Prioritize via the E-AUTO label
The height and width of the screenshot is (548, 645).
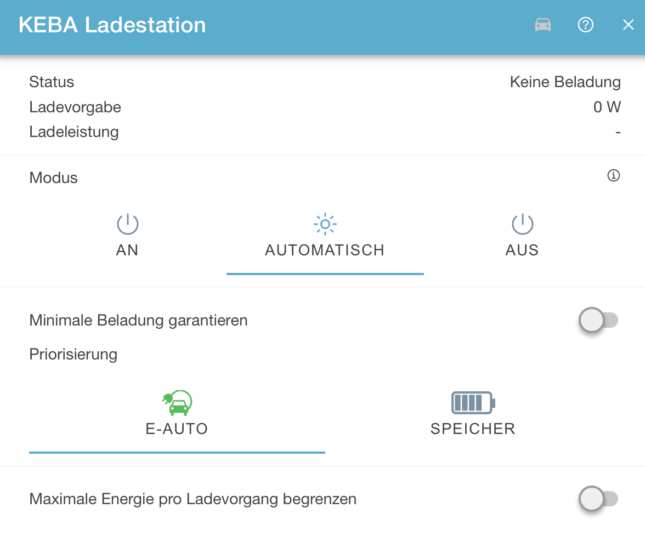click(177, 429)
